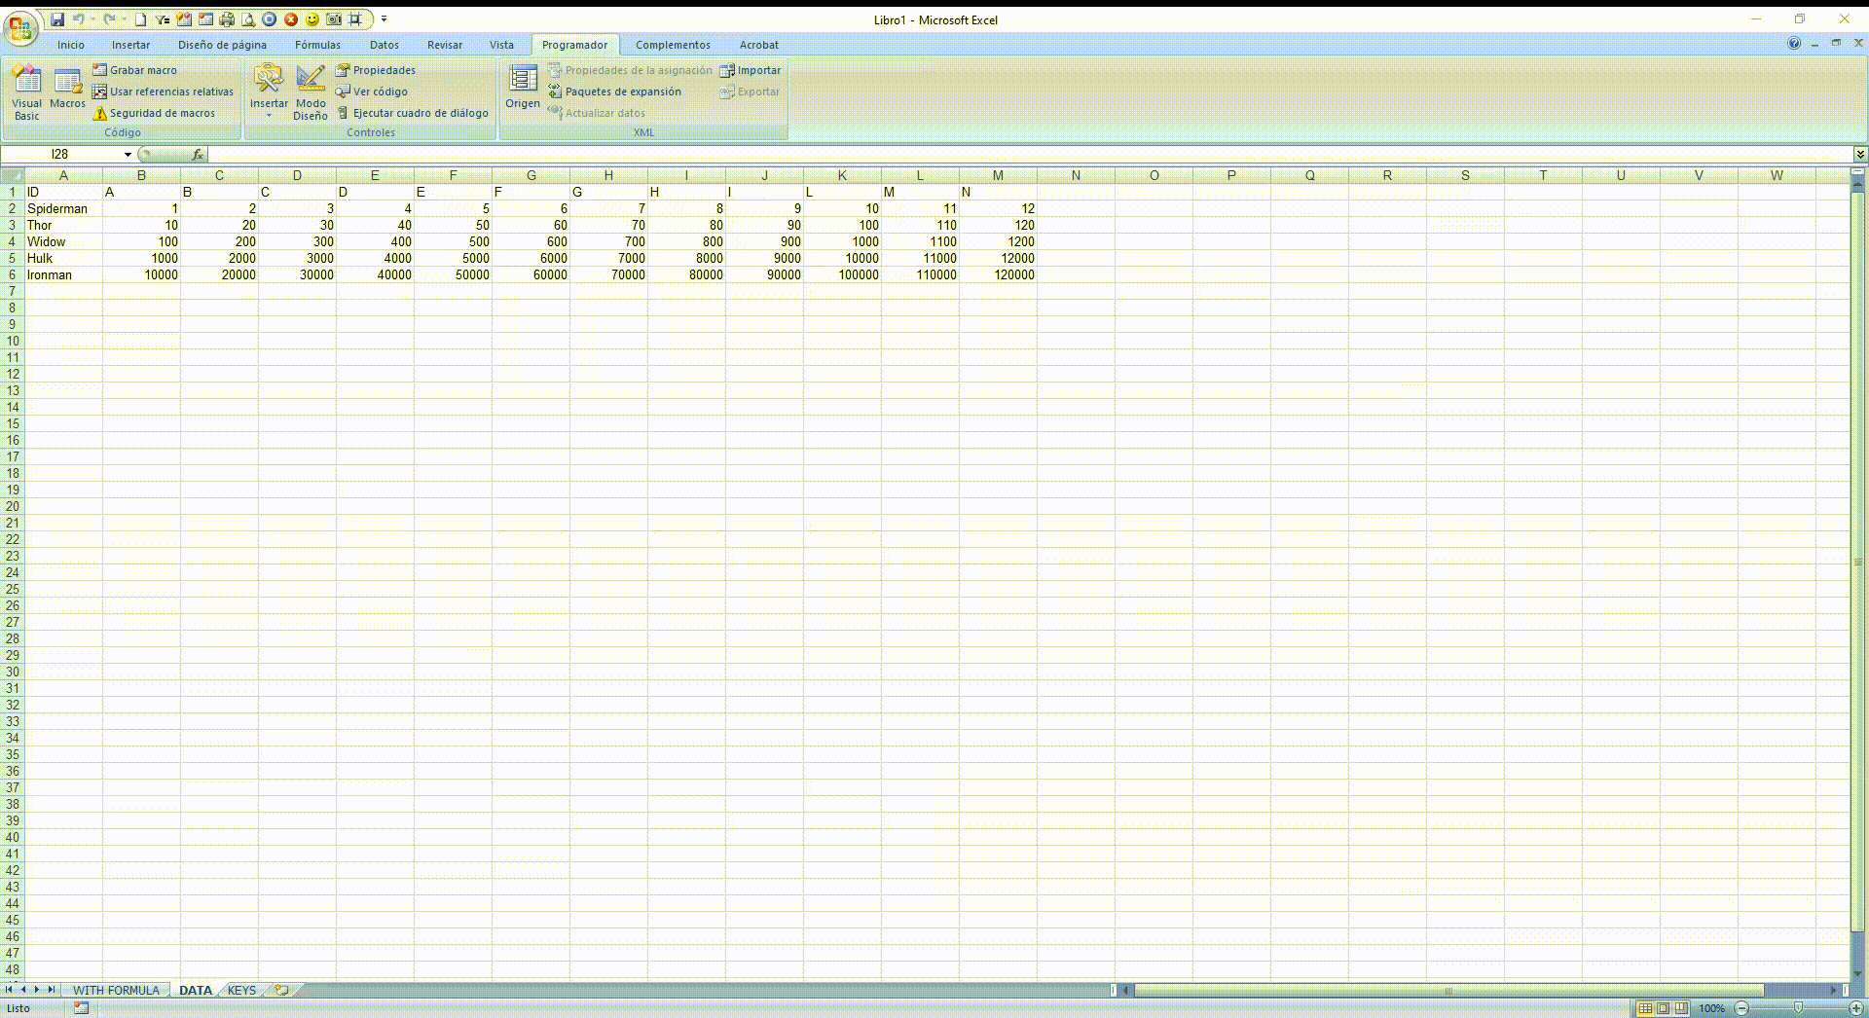Screen dimensions: 1869x1018
Task: Click Importar XML data
Action: (x=751, y=70)
